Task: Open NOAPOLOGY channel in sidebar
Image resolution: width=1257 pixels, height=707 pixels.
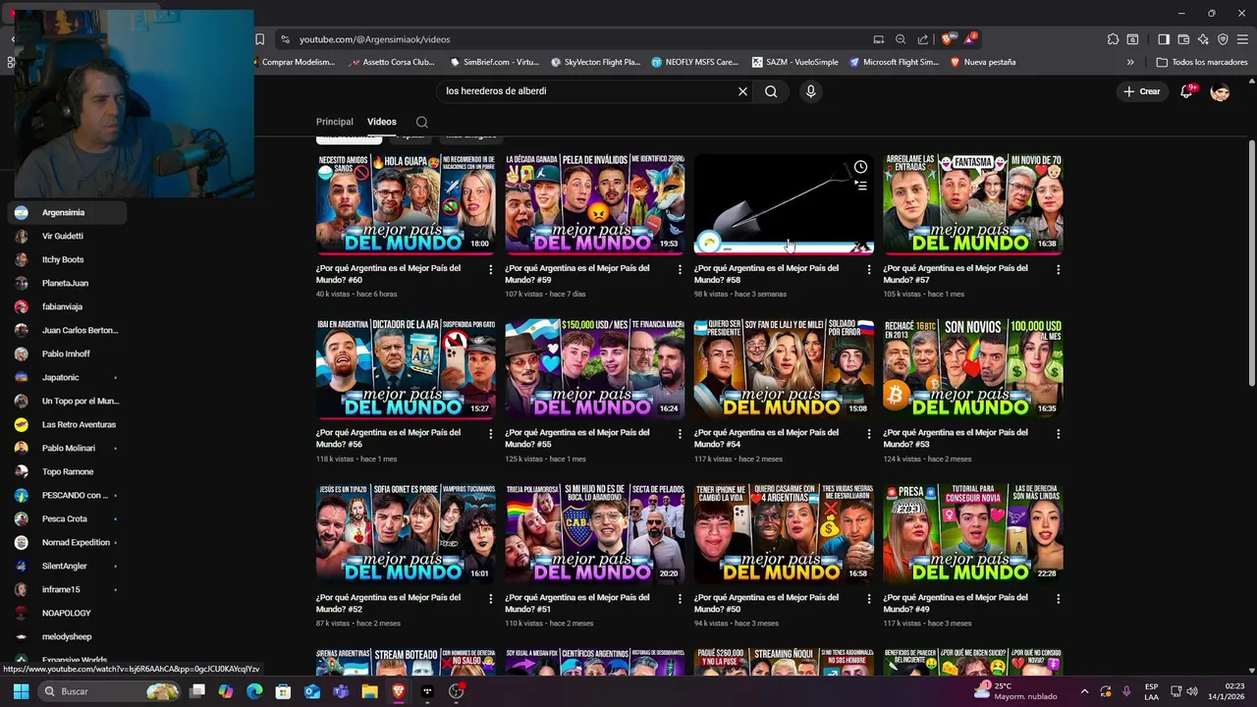Action: [x=67, y=613]
